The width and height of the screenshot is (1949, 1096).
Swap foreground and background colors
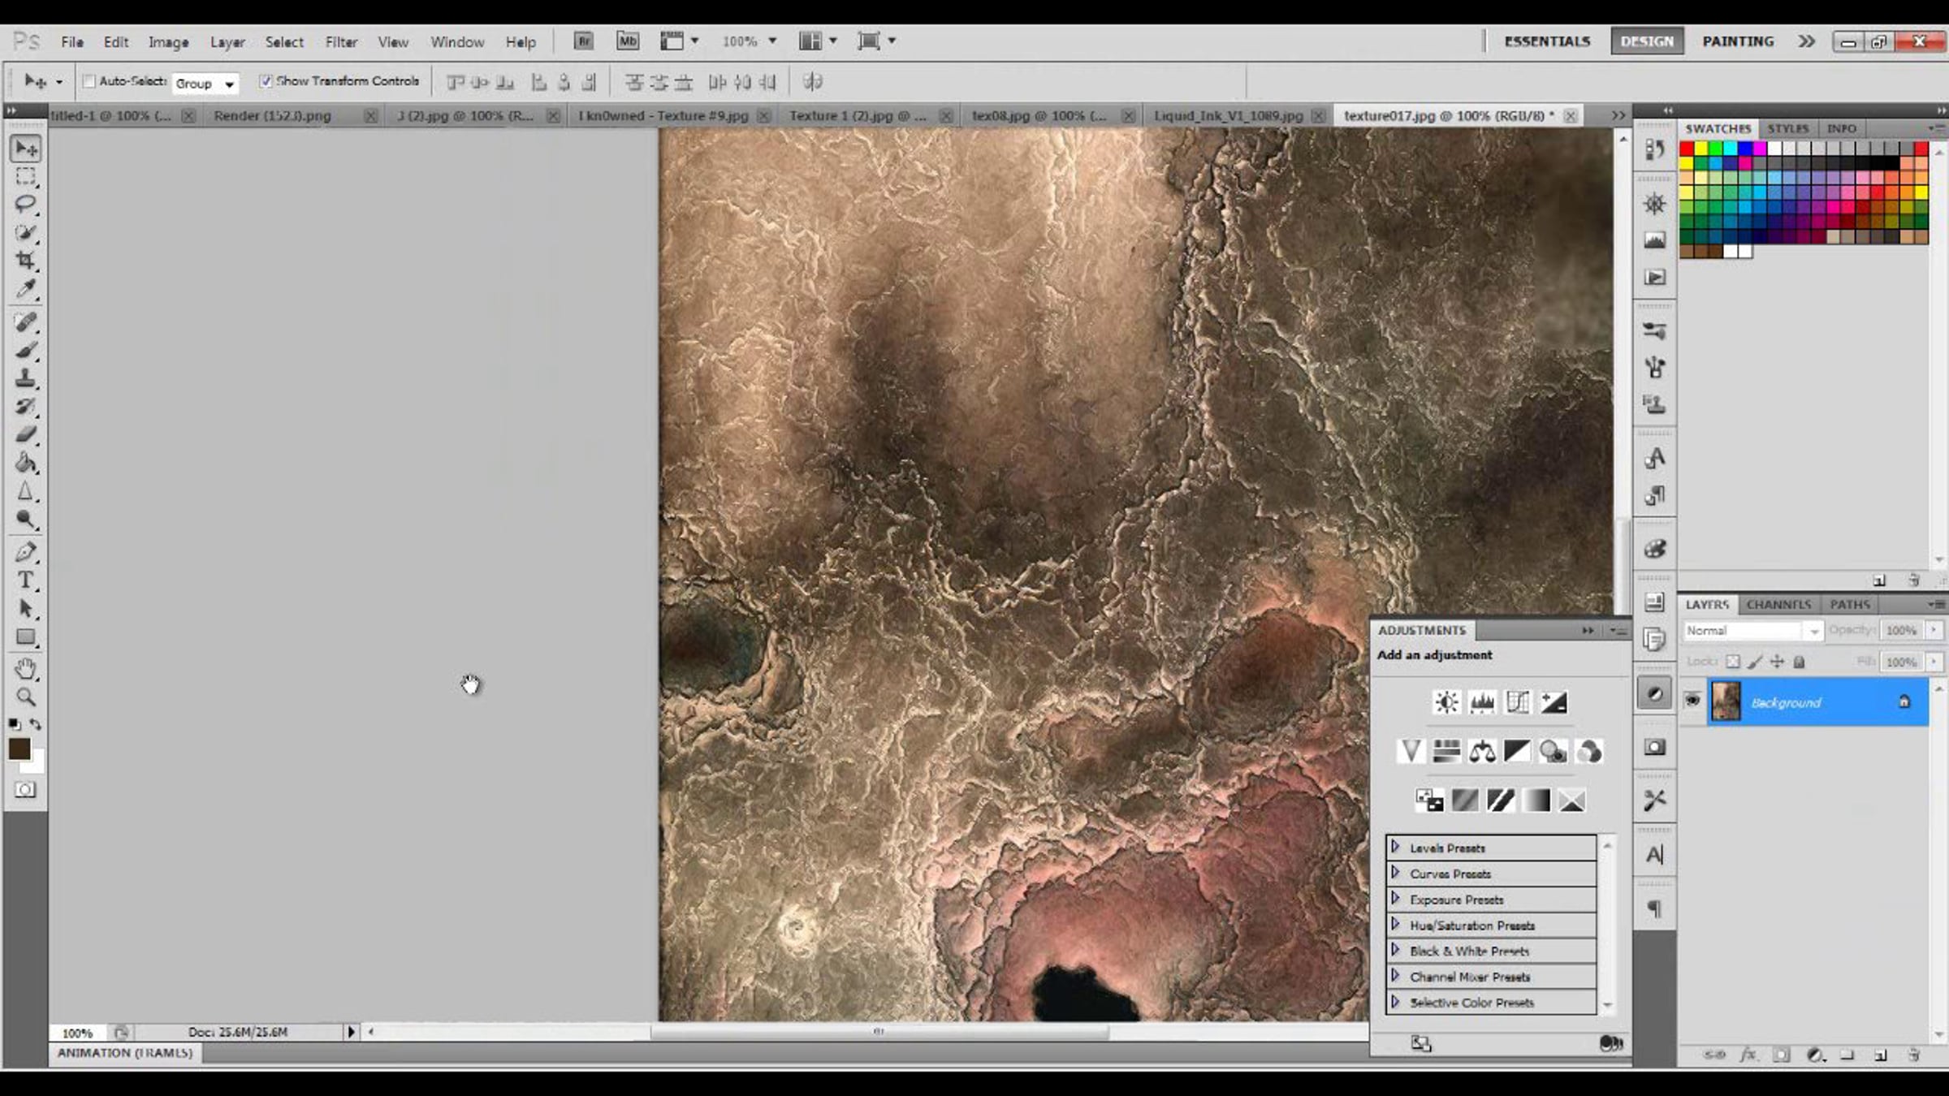pyautogui.click(x=36, y=723)
